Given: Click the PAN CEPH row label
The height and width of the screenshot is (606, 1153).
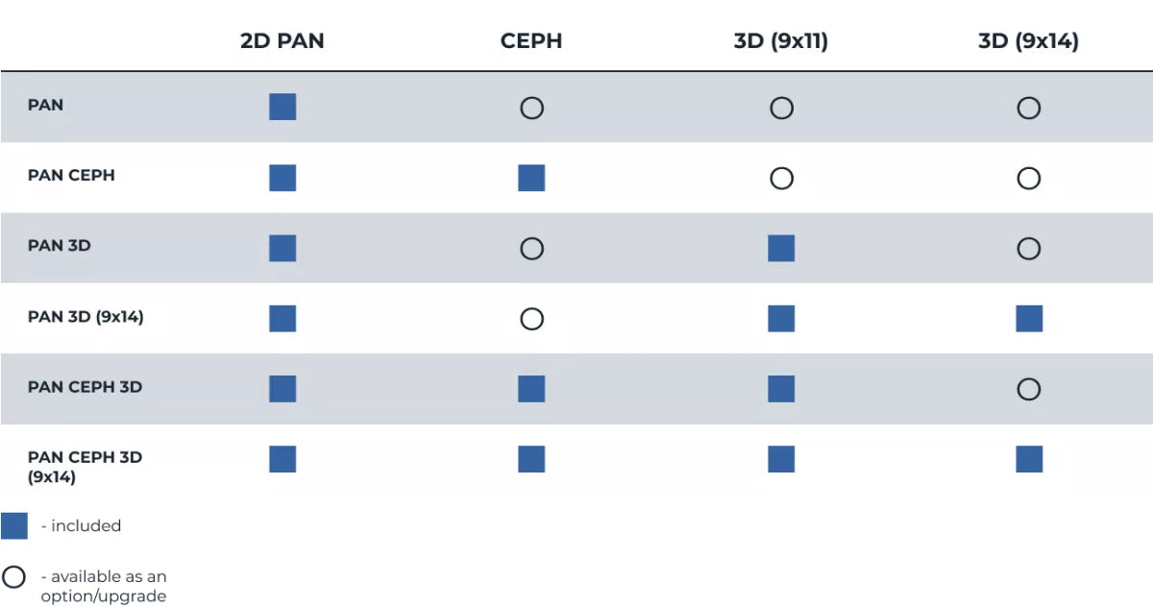Looking at the screenshot, I should [x=71, y=176].
